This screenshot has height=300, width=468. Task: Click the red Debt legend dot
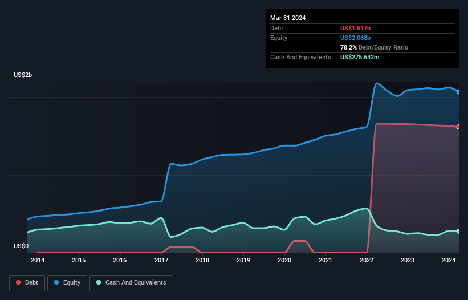pyautogui.click(x=18, y=282)
